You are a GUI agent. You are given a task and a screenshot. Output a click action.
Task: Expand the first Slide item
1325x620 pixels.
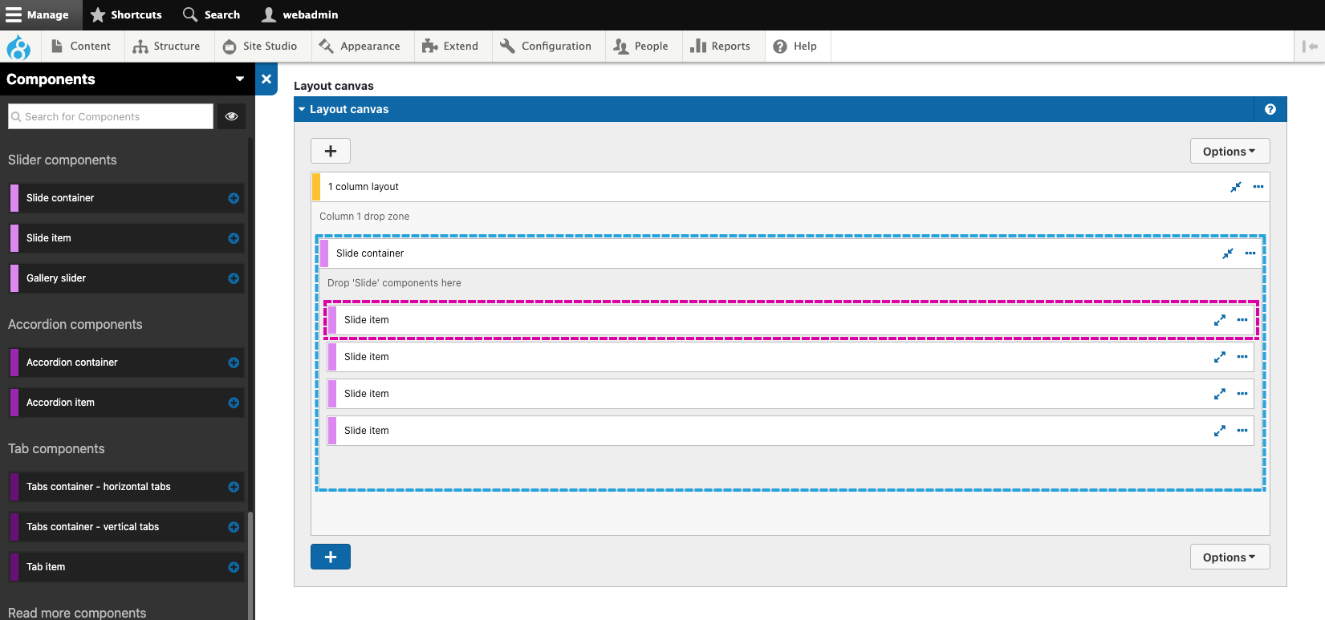pyautogui.click(x=1220, y=320)
